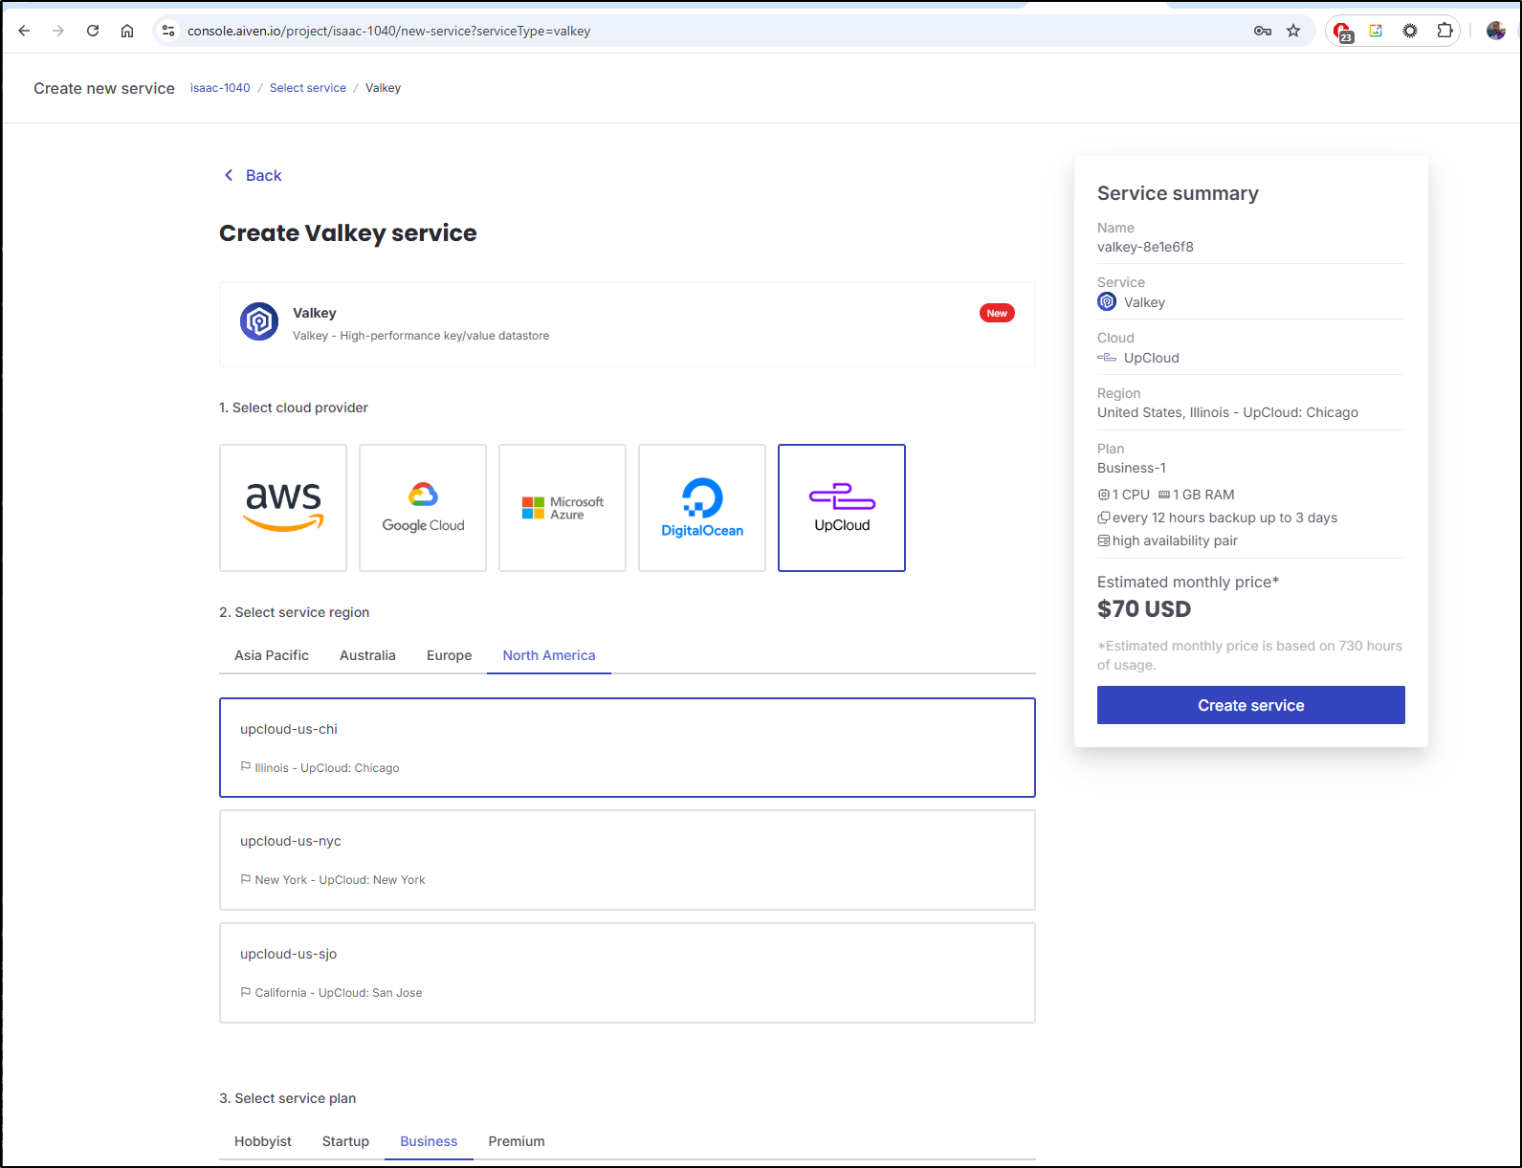Click Create service button
Image resolution: width=1522 pixels, height=1168 pixels.
coord(1251,705)
